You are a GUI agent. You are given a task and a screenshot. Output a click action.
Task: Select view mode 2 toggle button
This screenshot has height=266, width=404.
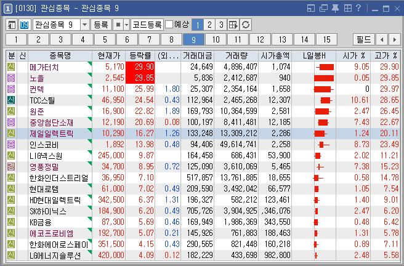209,25
